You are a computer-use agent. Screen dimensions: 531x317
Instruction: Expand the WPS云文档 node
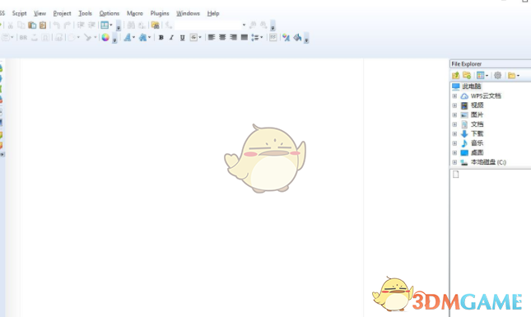point(454,96)
